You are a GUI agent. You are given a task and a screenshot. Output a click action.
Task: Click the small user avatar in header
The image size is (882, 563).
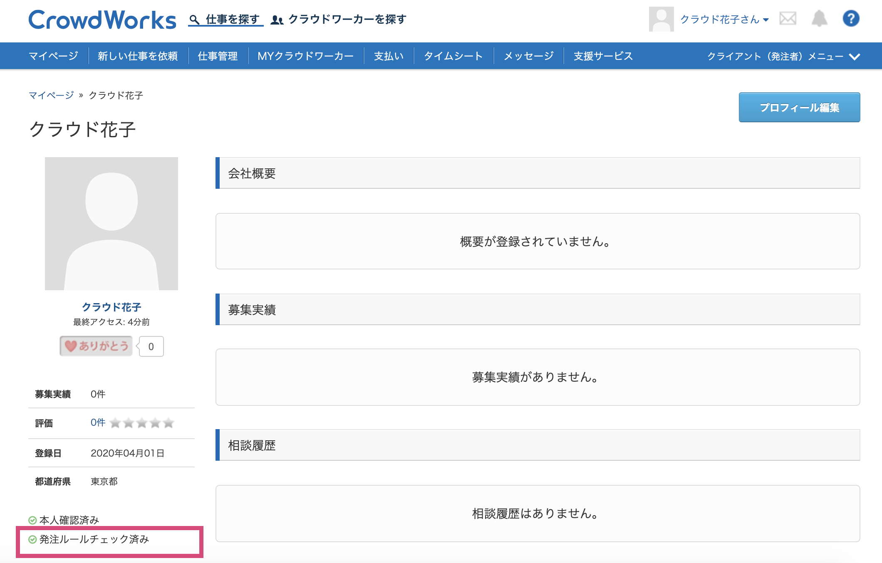coord(661,19)
